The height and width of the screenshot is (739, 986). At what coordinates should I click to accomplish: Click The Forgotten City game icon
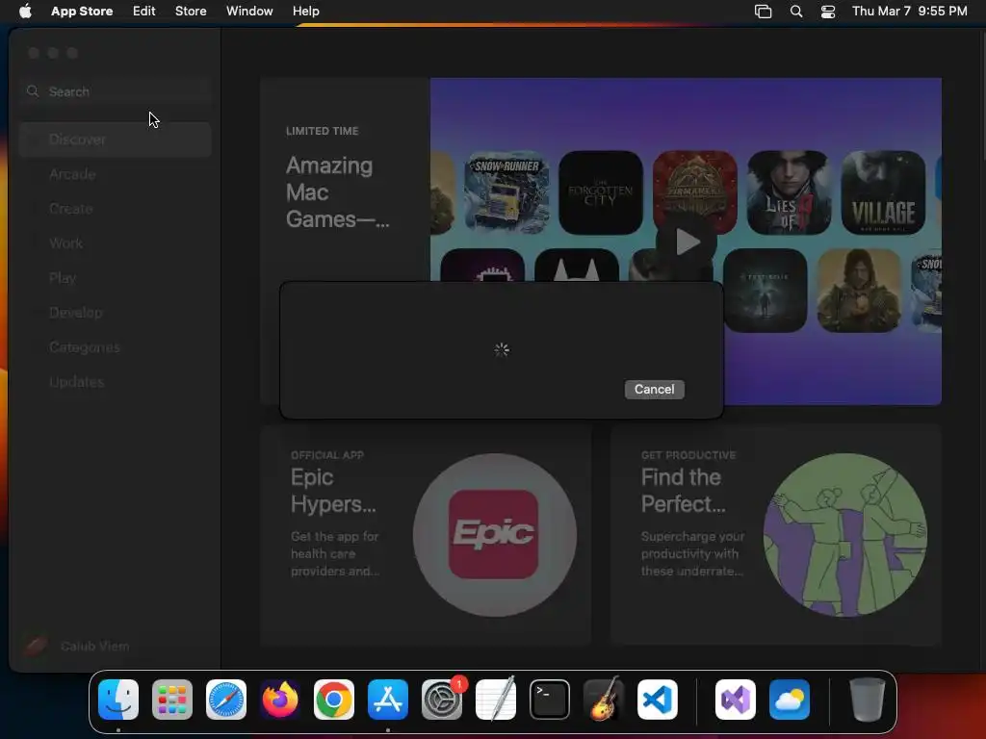click(601, 192)
